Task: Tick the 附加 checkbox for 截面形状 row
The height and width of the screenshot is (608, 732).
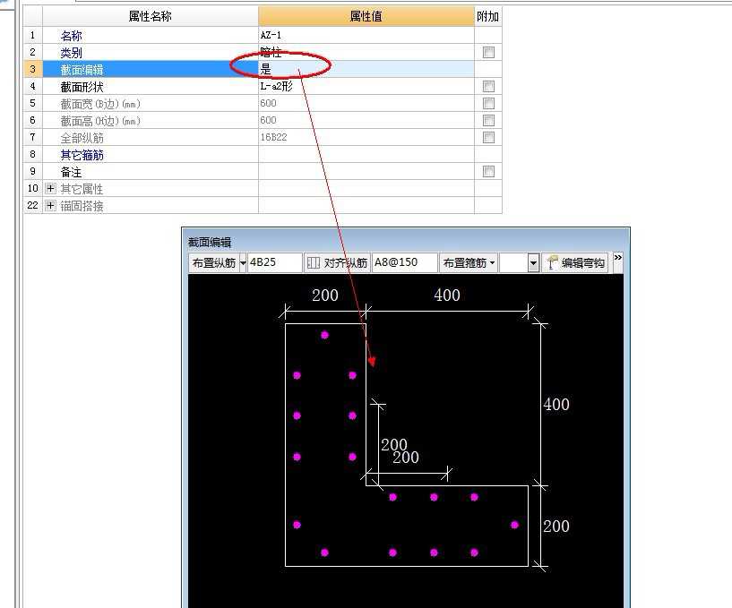Action: point(488,86)
